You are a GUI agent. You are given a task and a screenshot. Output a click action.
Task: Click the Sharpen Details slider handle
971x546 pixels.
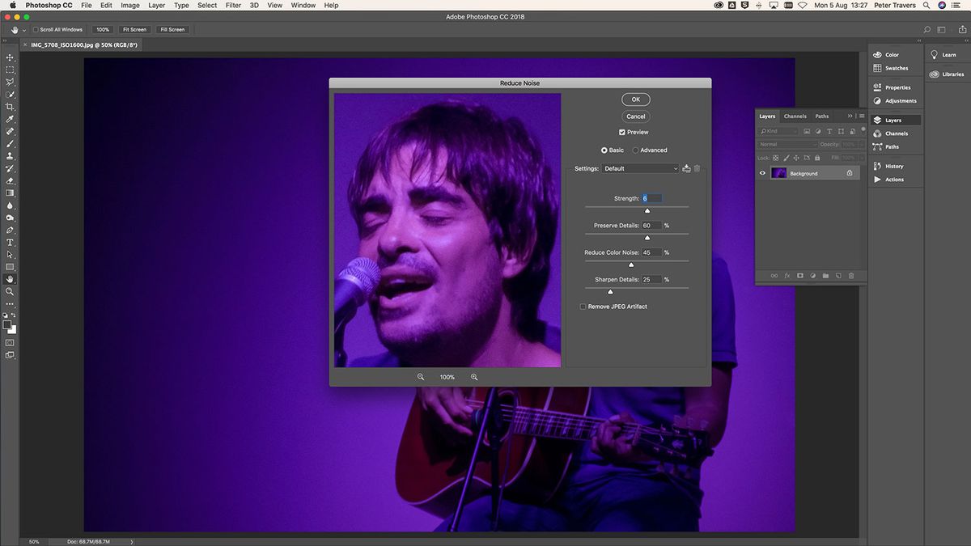tap(610, 291)
